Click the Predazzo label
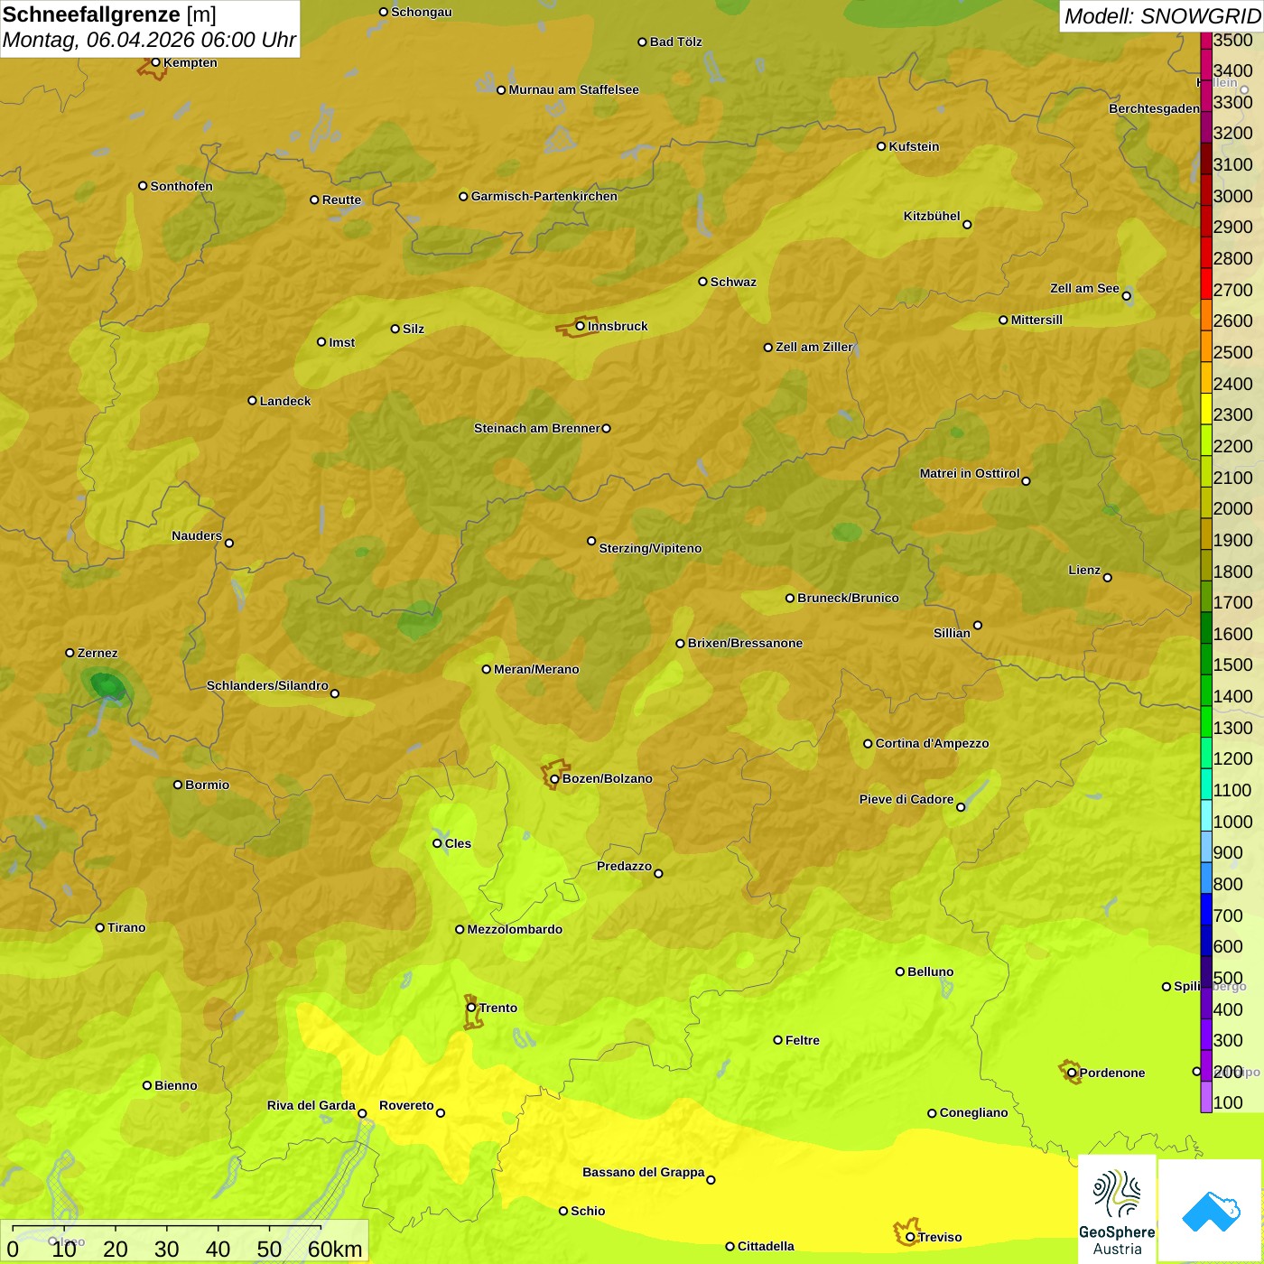1264x1264 pixels. [624, 866]
